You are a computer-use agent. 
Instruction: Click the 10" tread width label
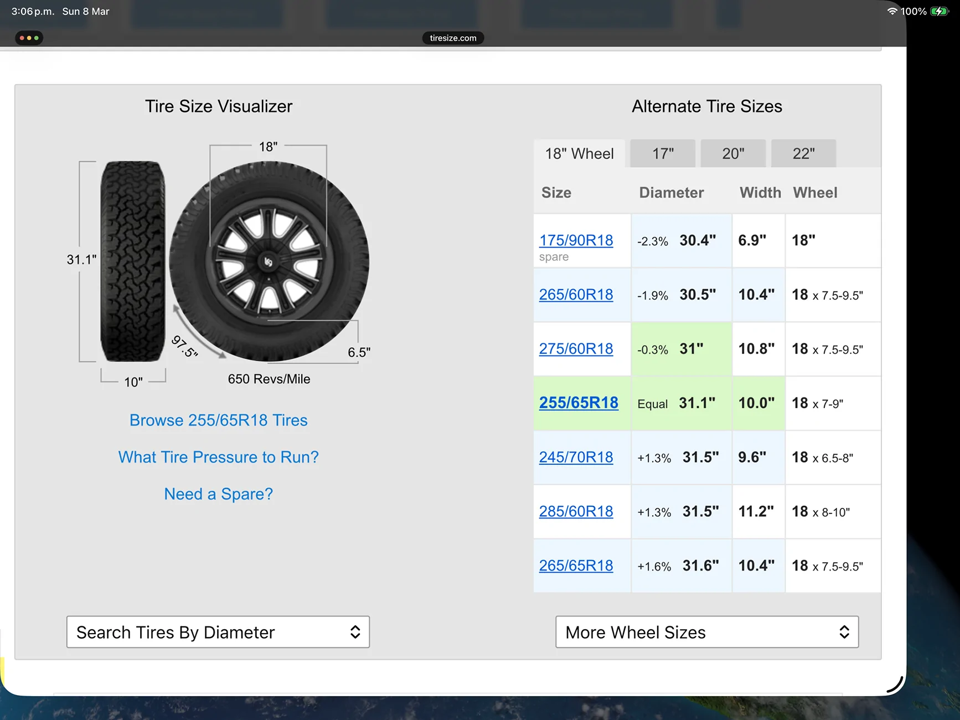[x=133, y=382]
